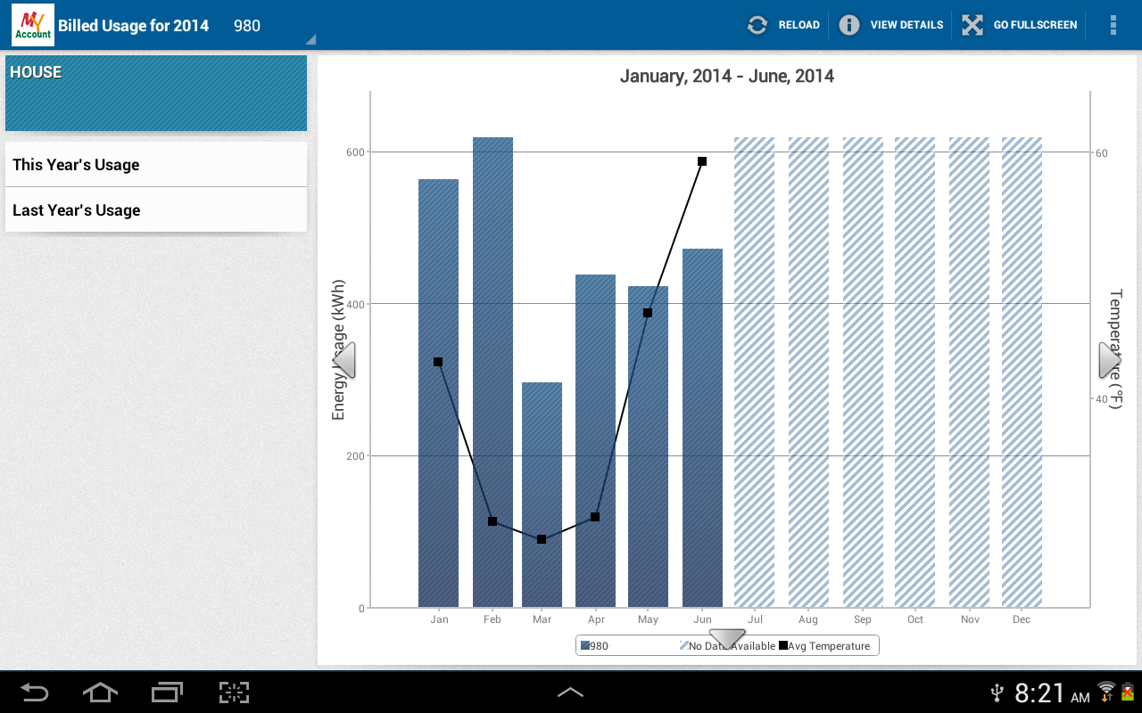
Task: Select the November no-data hatched bar
Action: click(969, 373)
